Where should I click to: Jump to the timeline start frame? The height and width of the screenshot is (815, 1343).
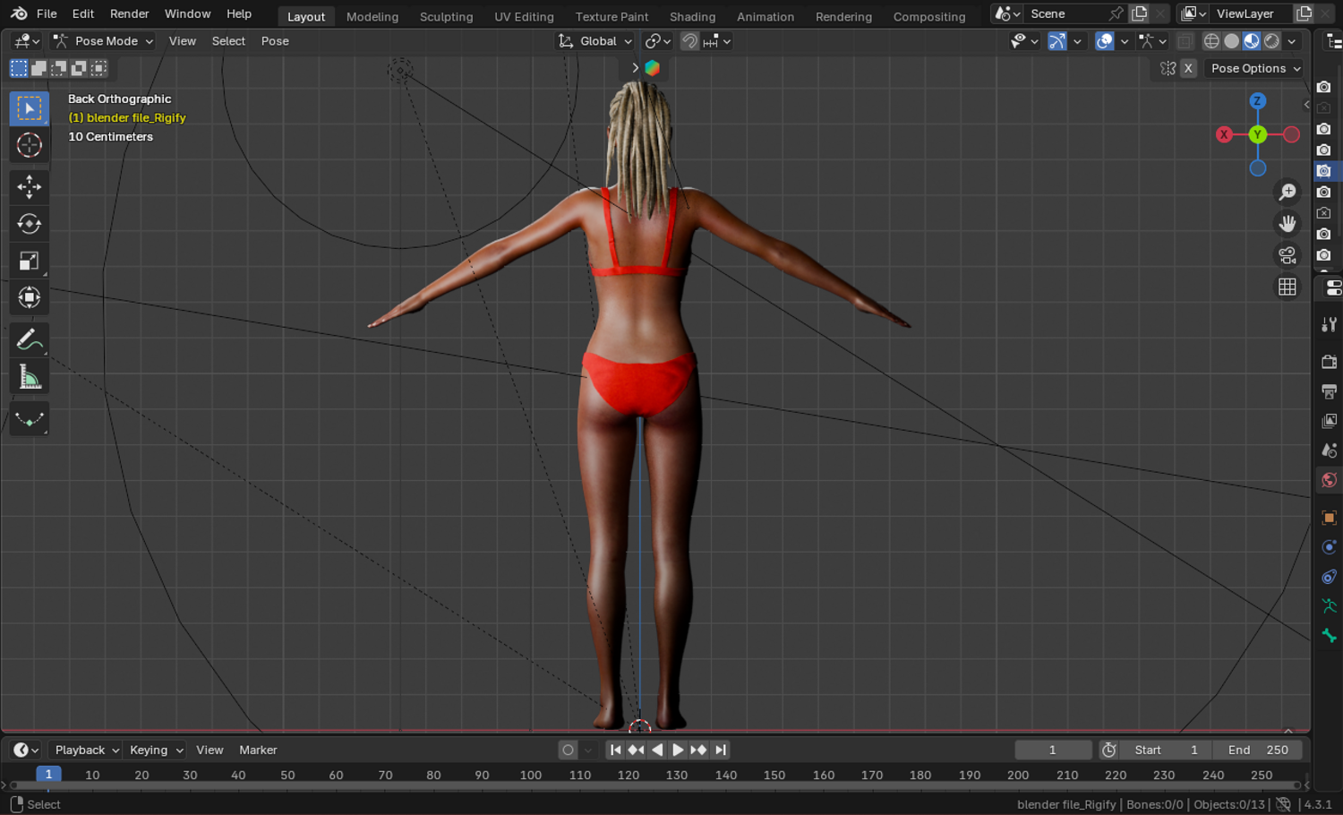[x=615, y=751]
